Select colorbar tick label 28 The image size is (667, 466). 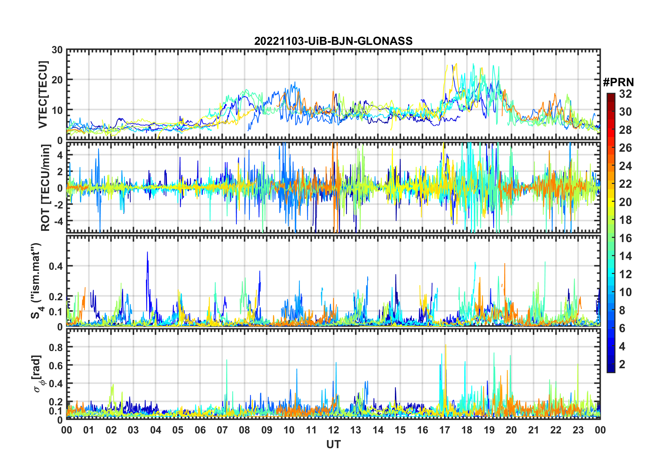pyautogui.click(x=625, y=130)
